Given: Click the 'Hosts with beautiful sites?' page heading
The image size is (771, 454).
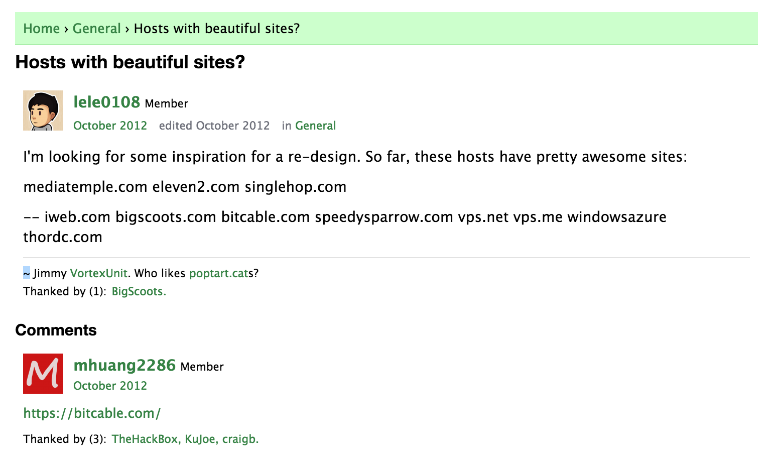Looking at the screenshot, I should (x=130, y=62).
